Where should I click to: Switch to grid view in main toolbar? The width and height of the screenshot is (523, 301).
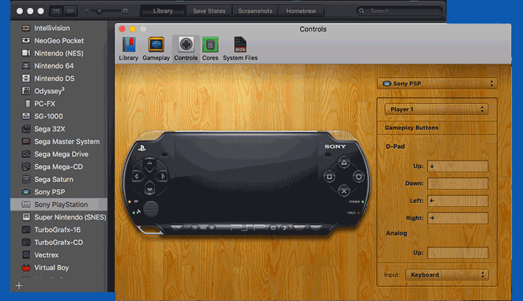click(56, 11)
